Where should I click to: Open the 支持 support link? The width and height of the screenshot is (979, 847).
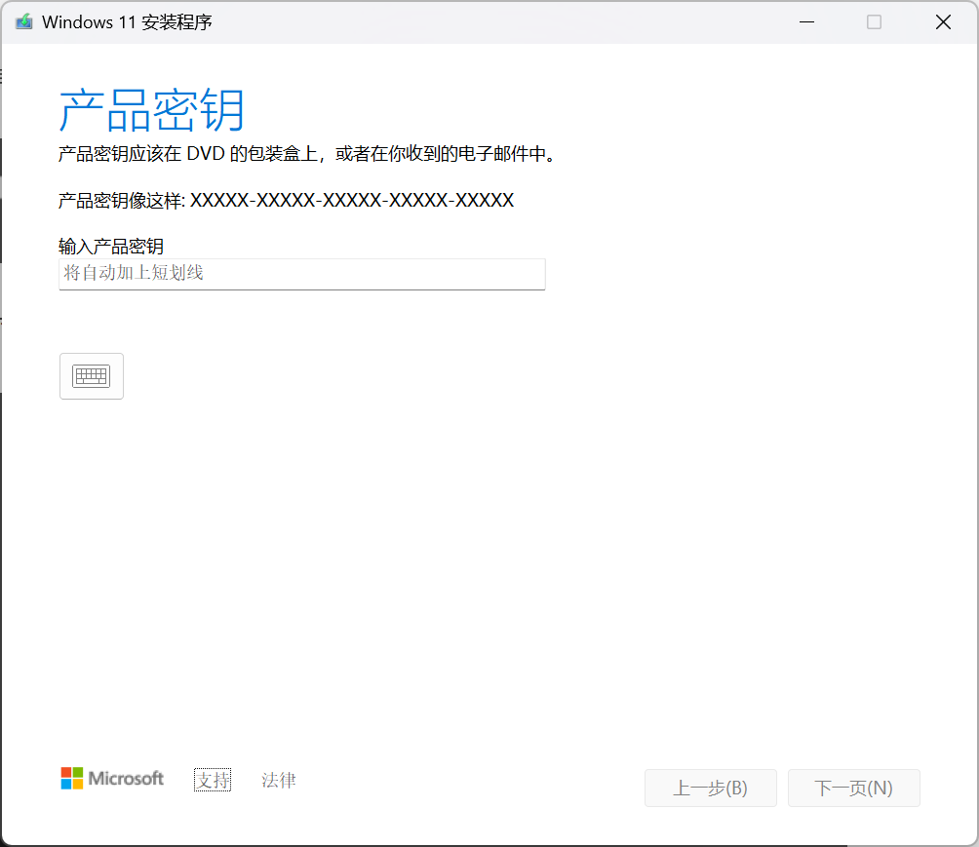[x=213, y=780]
